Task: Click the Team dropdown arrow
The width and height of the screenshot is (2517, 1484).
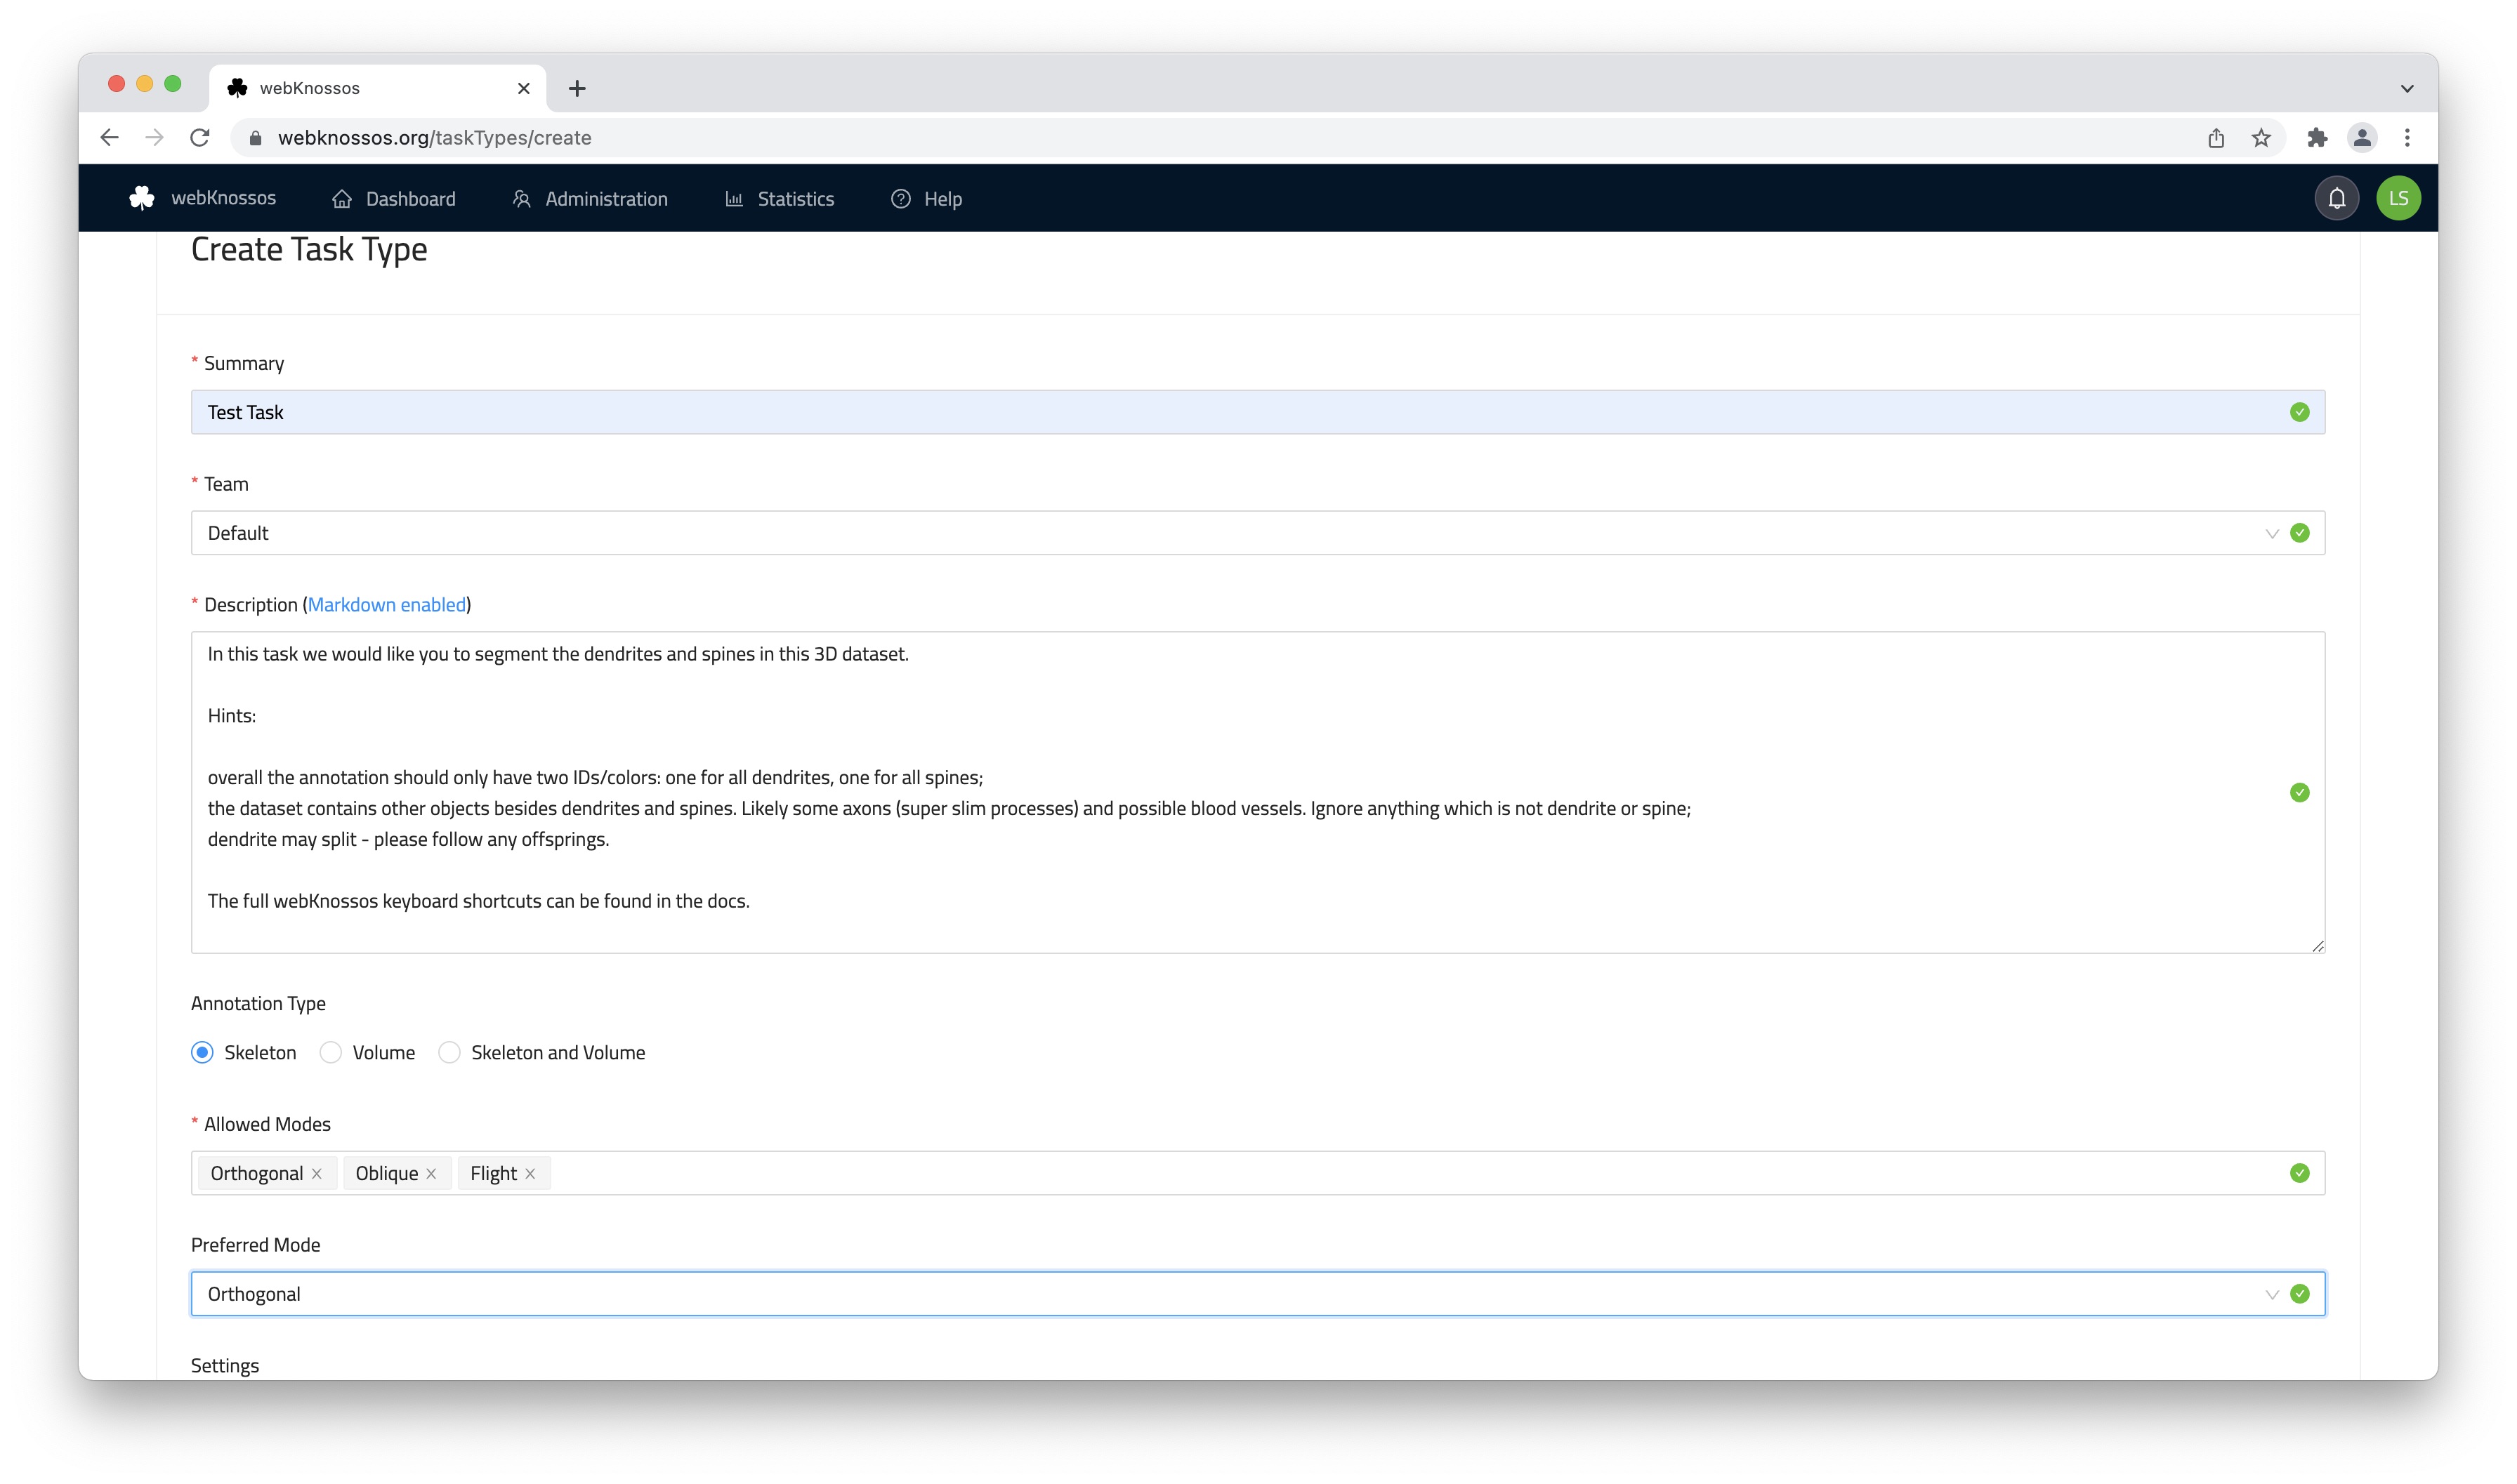Action: tap(2271, 533)
